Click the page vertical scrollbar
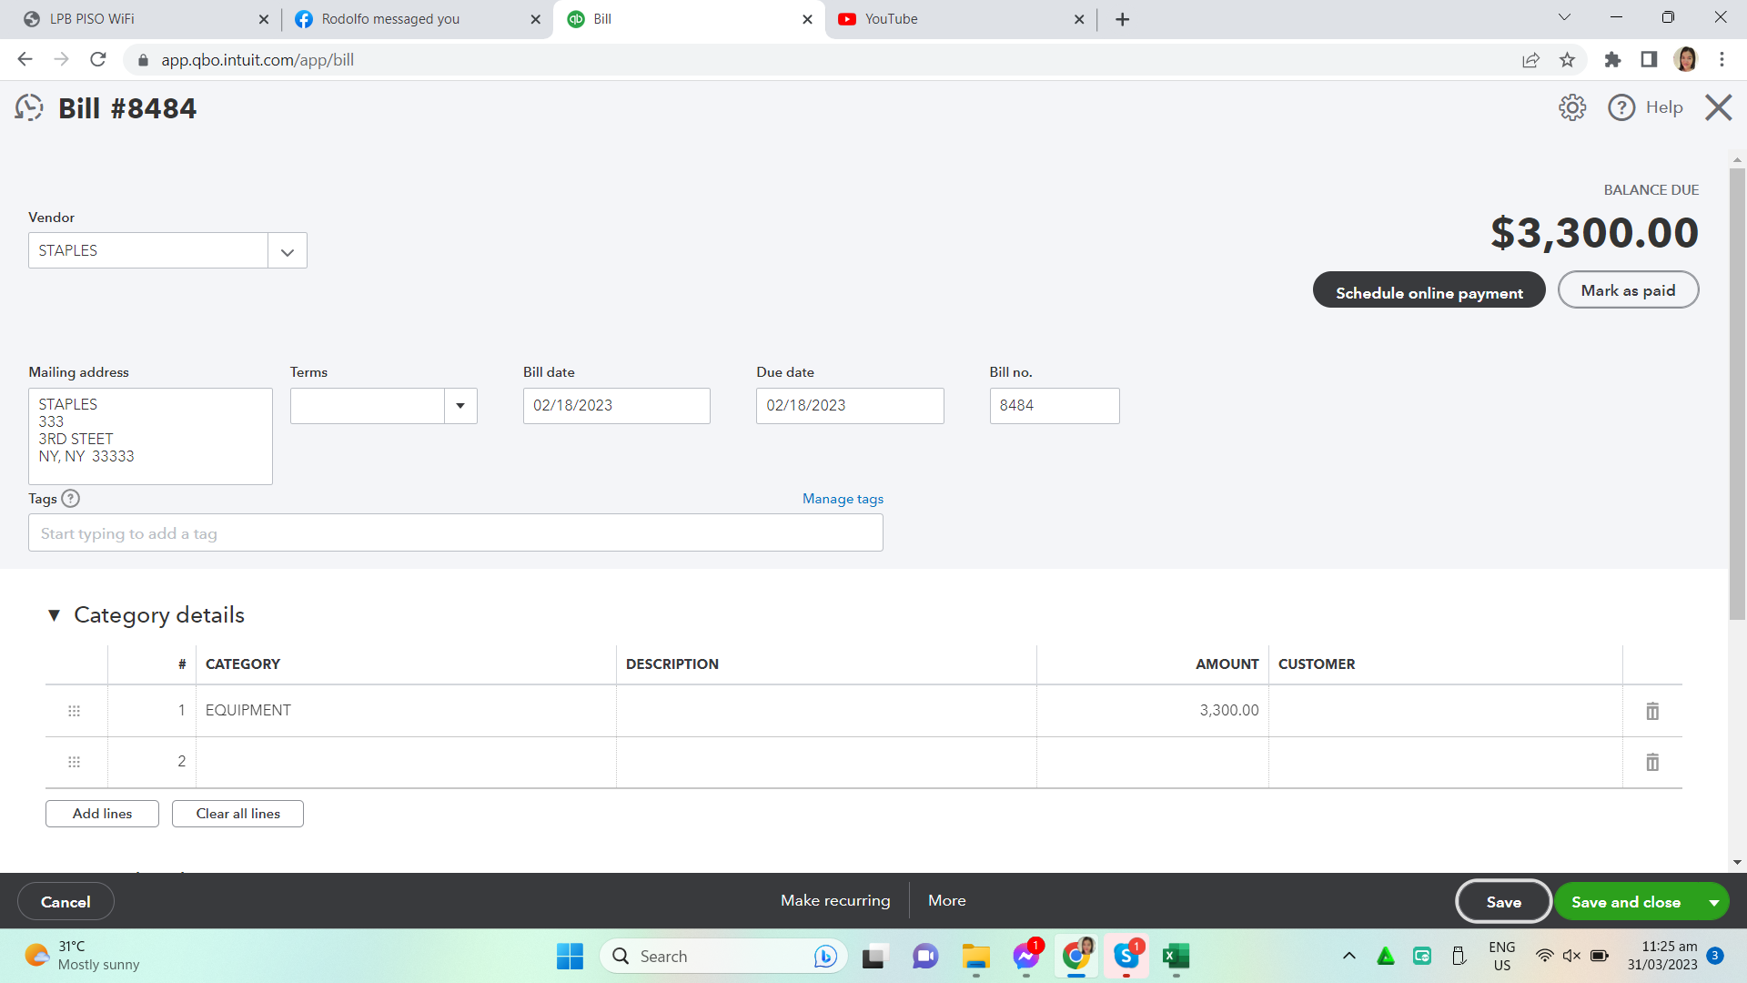1747x983 pixels. coord(1737,391)
